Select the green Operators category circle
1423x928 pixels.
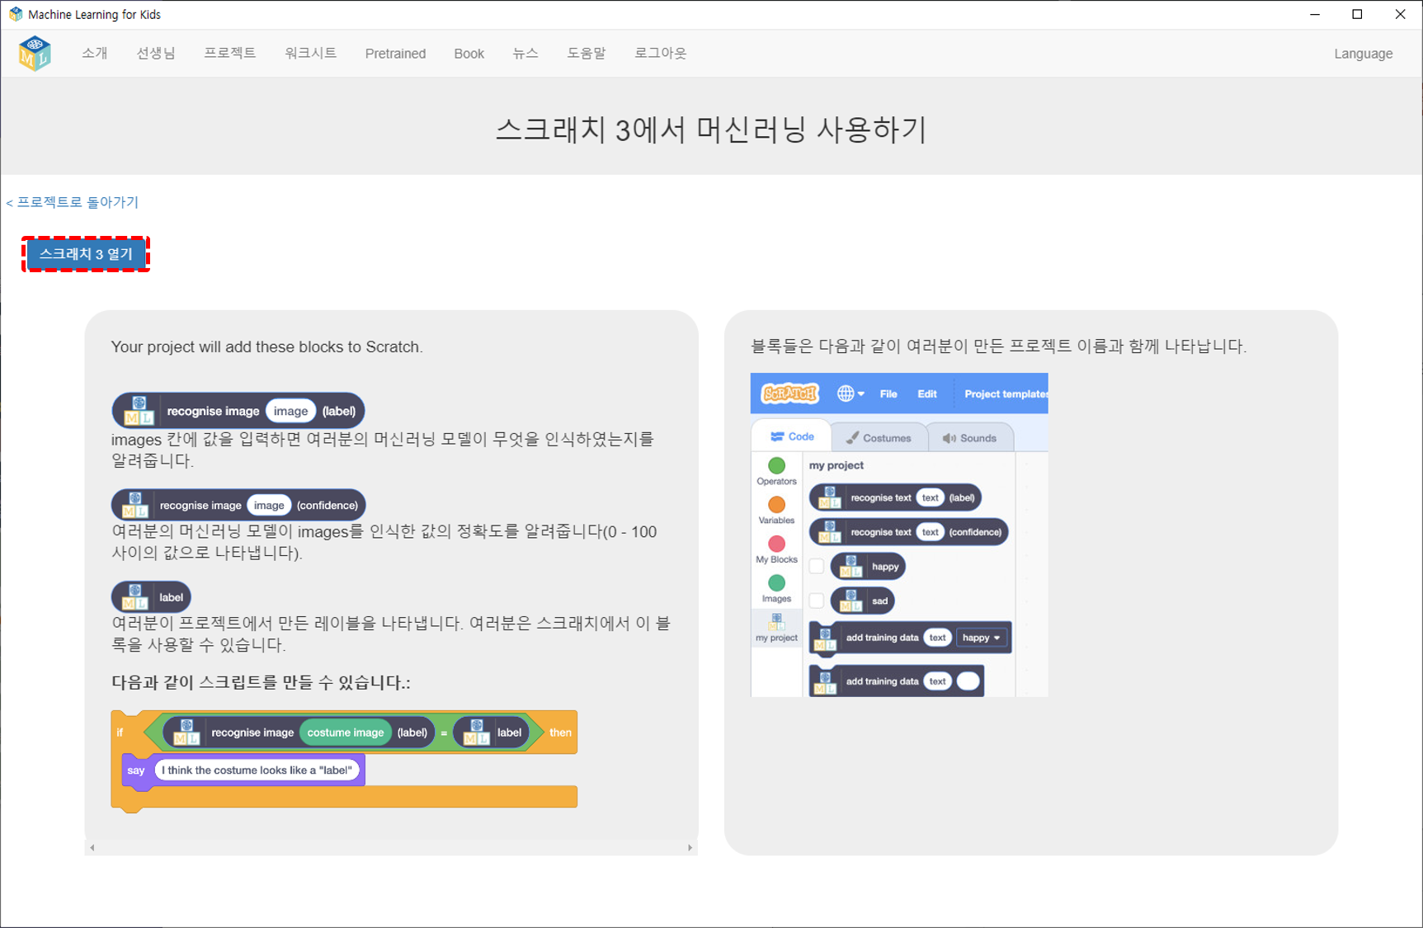[776, 466]
